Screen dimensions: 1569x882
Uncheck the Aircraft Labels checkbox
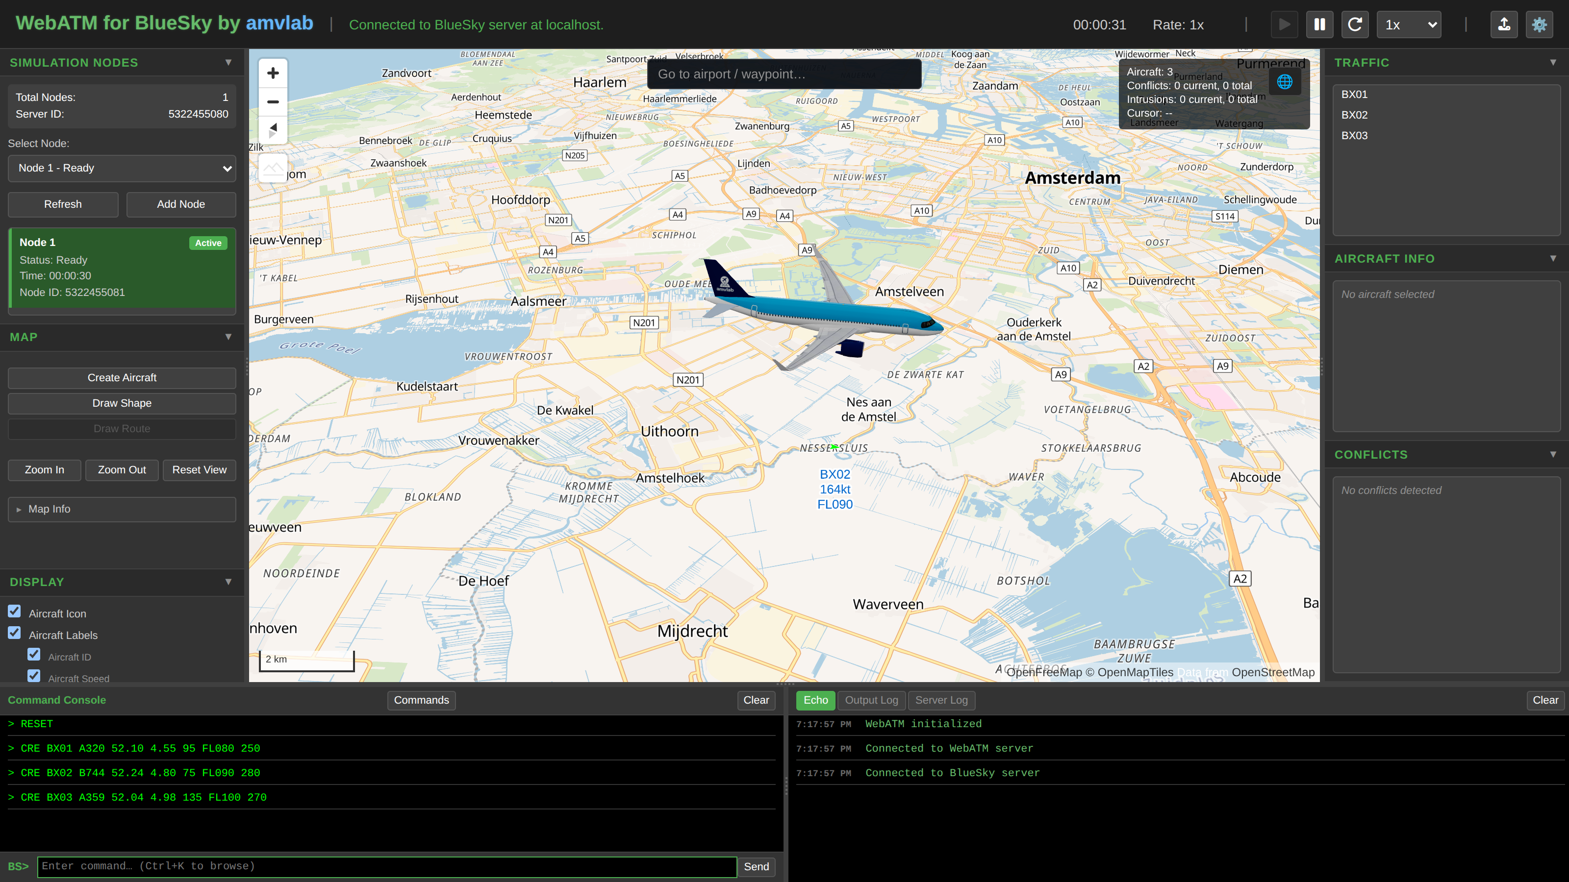coord(15,633)
